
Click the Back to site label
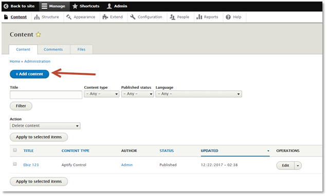23,6
